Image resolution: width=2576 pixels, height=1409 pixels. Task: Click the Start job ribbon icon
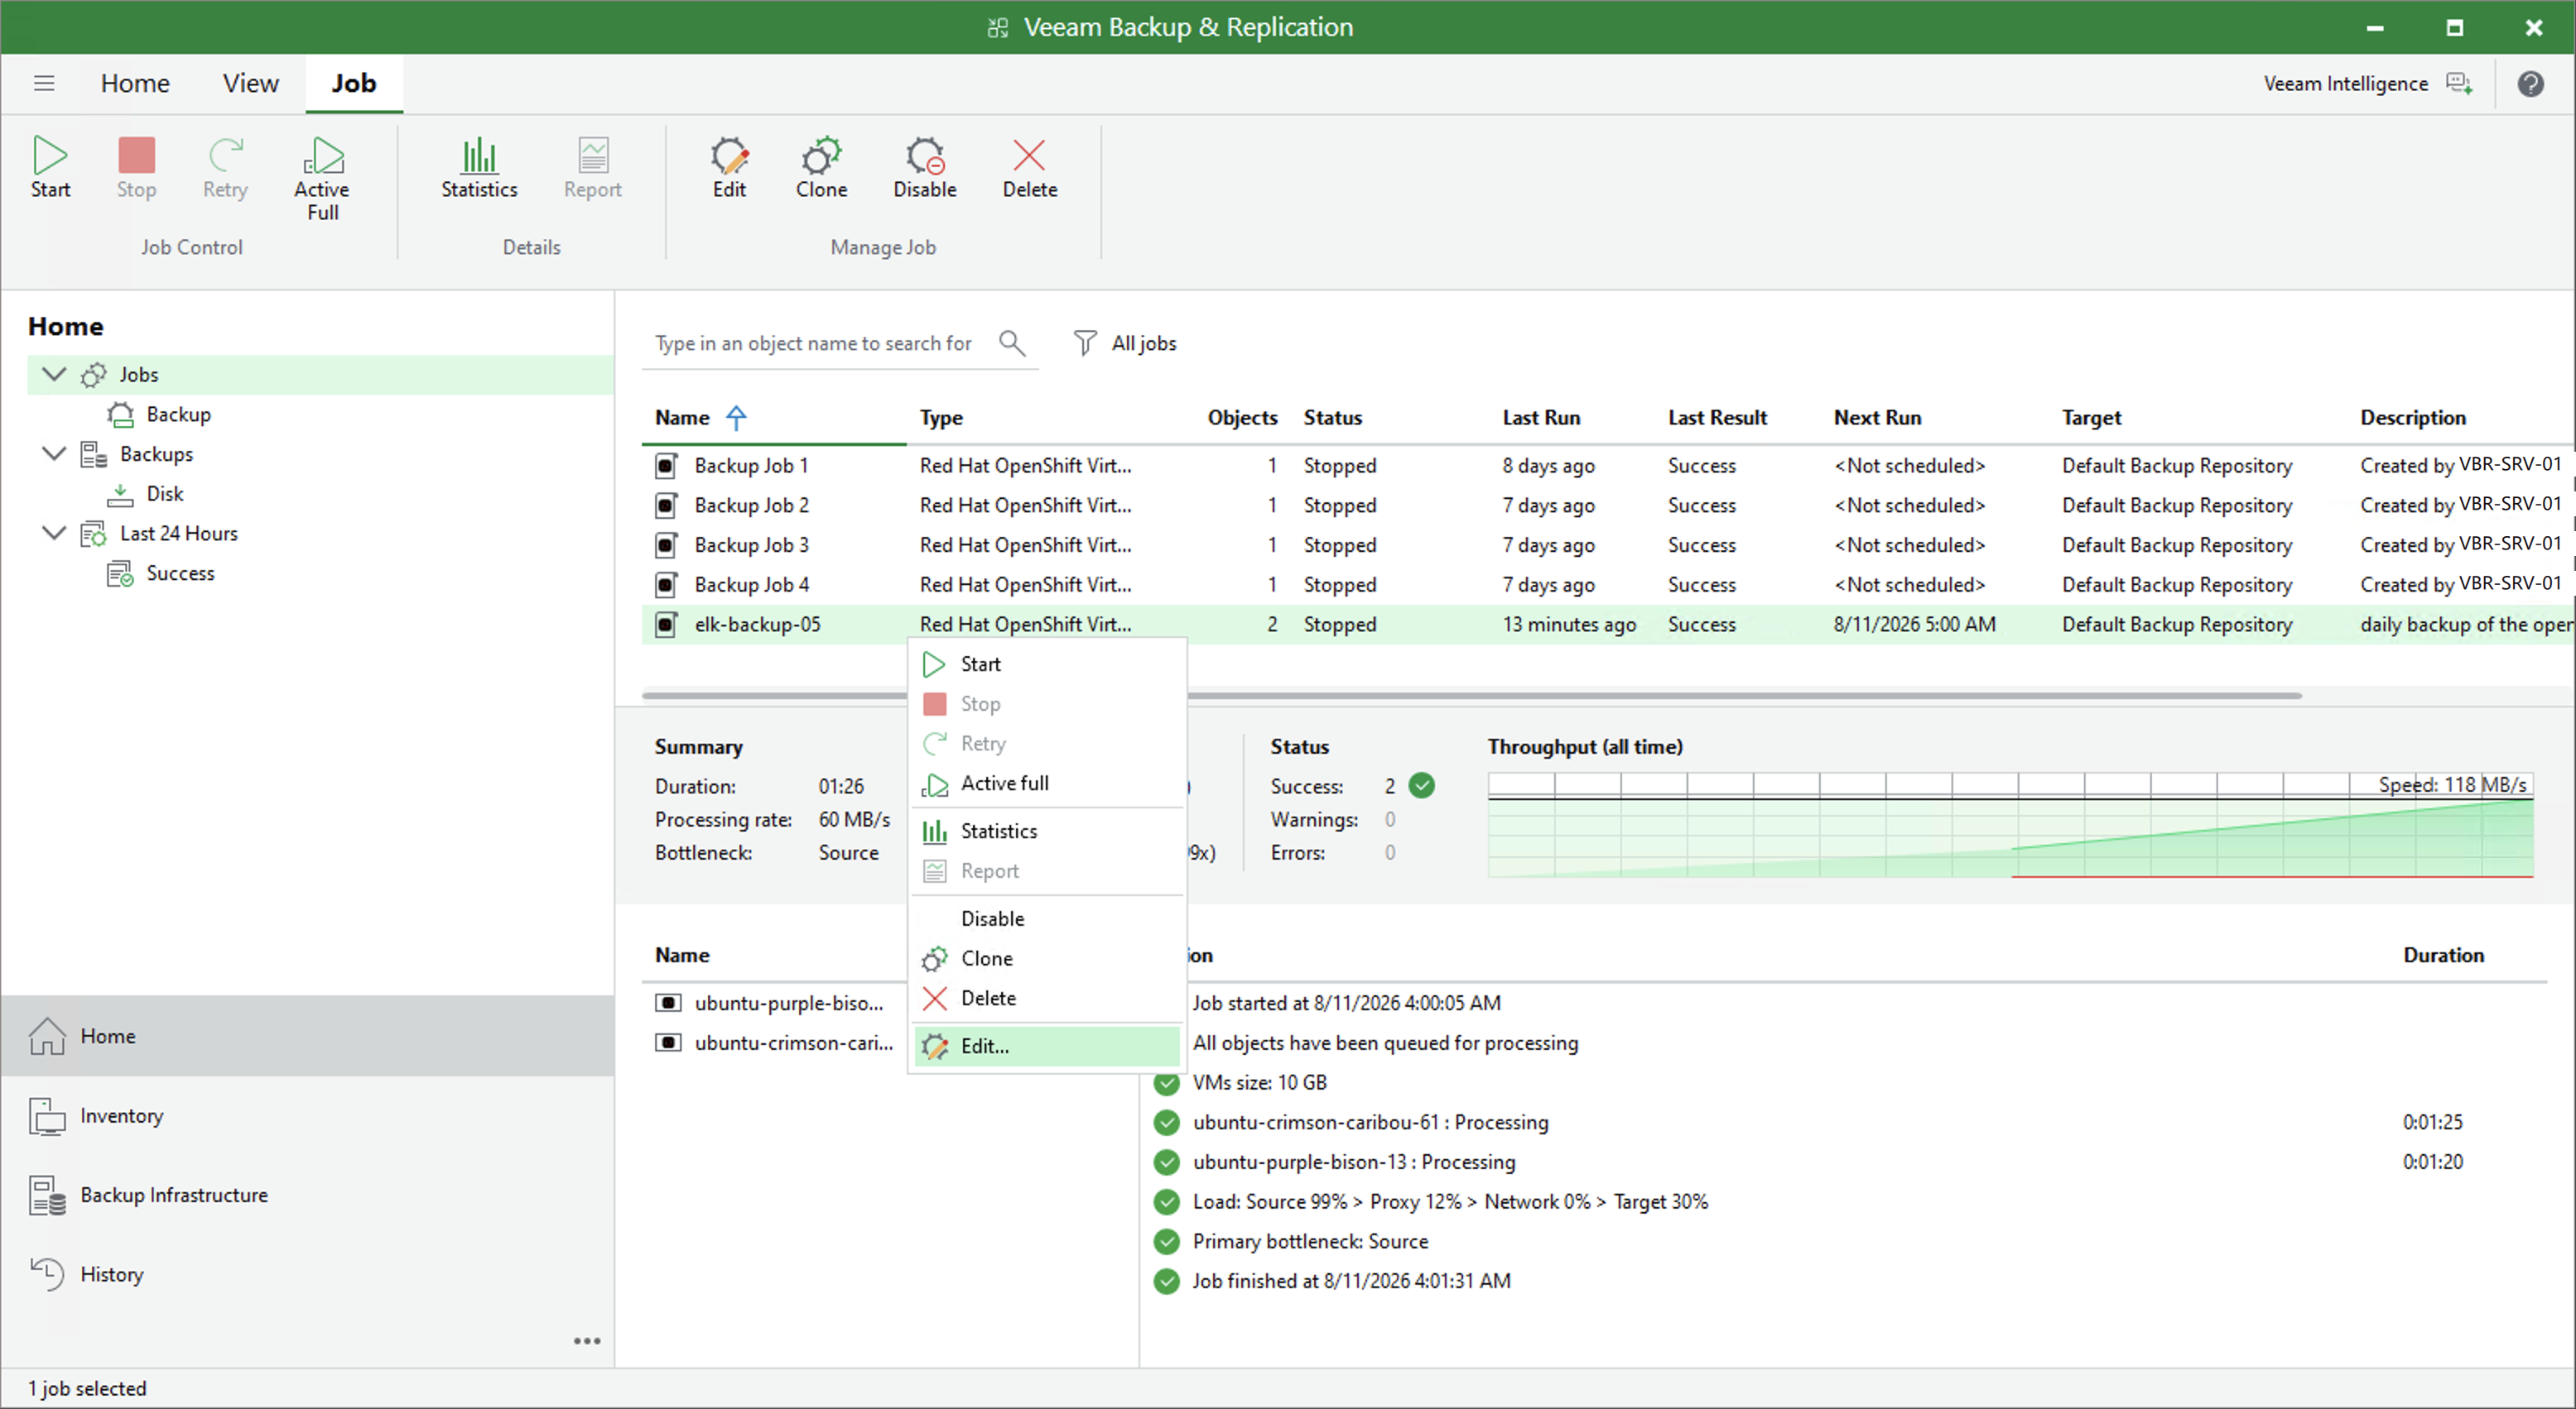[50, 168]
